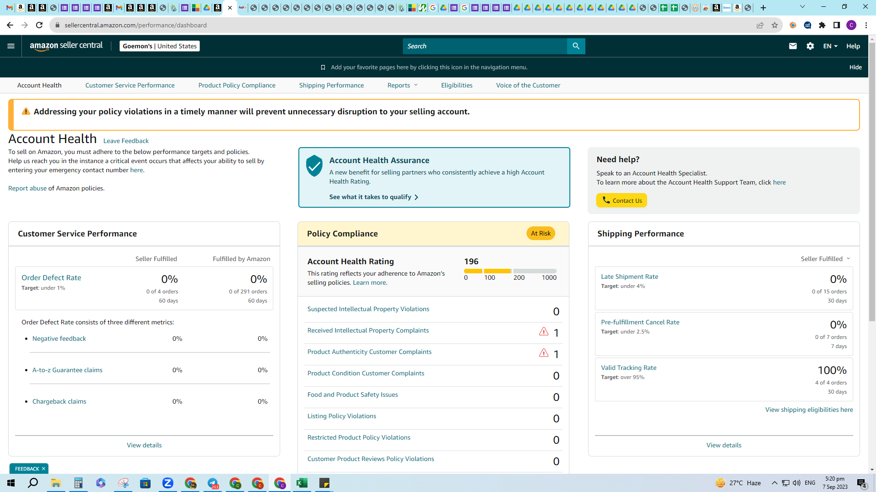876x492 pixels.
Task: Open the Help link in the header
Action: [853, 46]
